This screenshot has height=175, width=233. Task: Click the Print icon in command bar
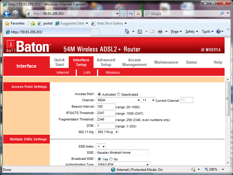pos(160,32)
